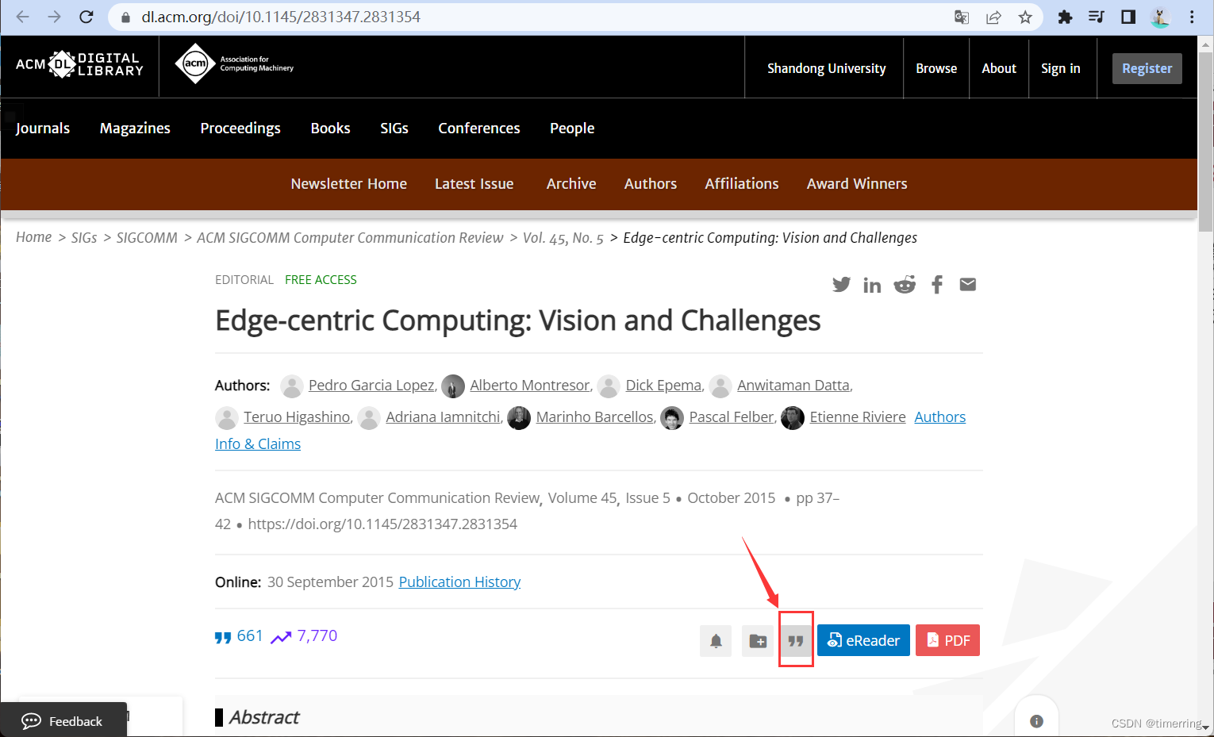View Publication History link
This screenshot has width=1214, height=737.
tap(459, 582)
